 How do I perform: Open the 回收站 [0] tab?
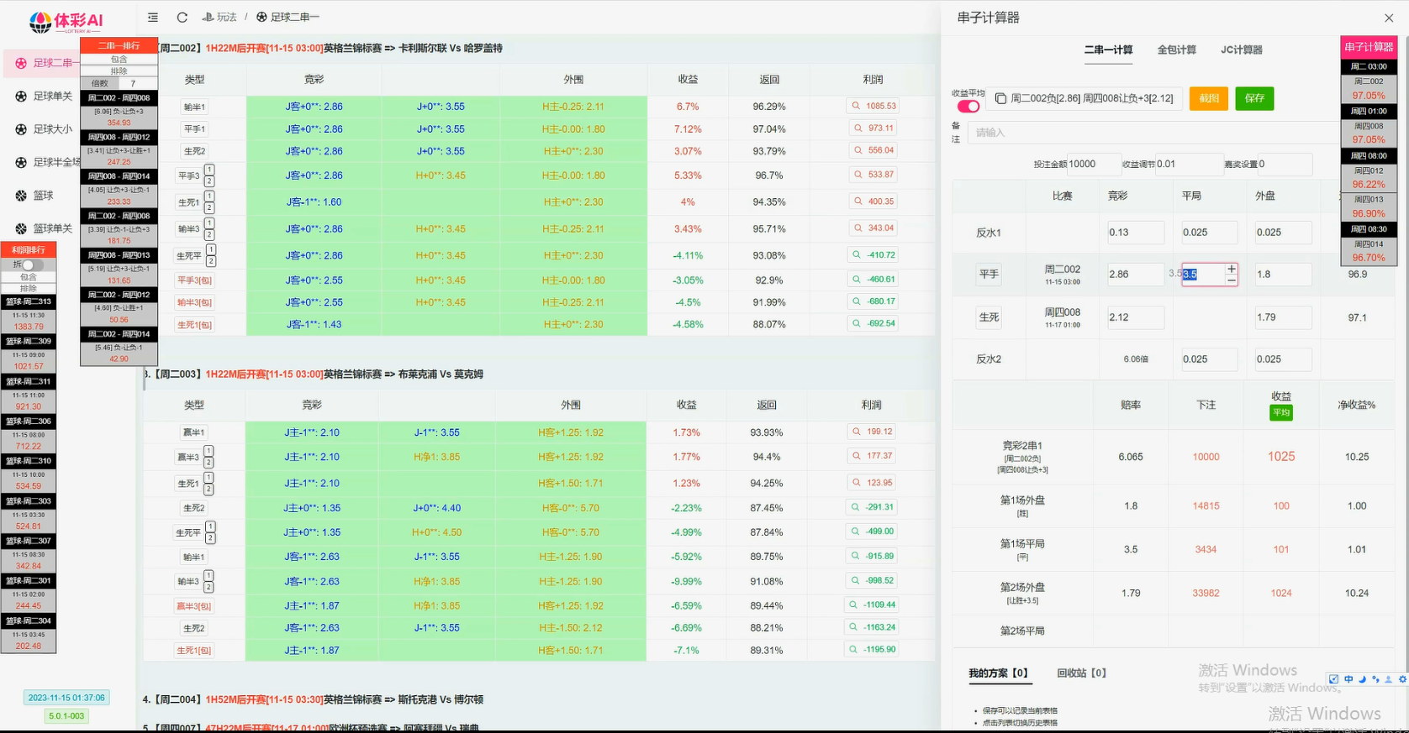pyautogui.click(x=1081, y=673)
